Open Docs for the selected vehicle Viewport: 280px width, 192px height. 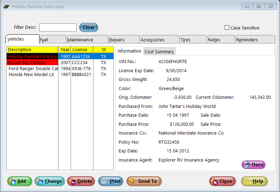click(253, 165)
